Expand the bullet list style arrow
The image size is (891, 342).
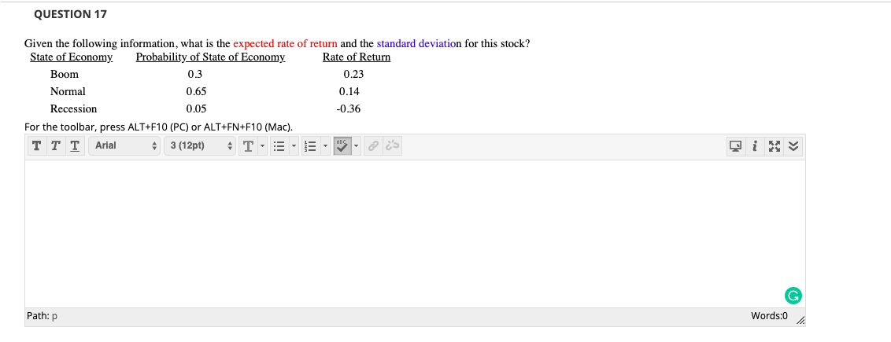(294, 145)
